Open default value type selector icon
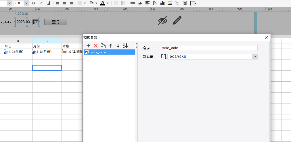 [x=164, y=57]
